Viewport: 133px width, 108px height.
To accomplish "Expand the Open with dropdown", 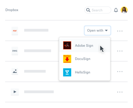I will (x=98, y=31).
